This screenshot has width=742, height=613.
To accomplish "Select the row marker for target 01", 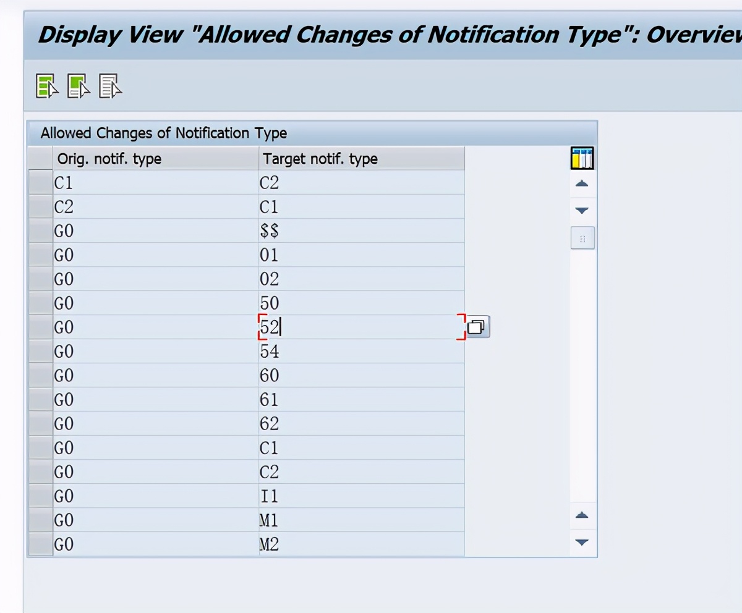I will point(41,255).
